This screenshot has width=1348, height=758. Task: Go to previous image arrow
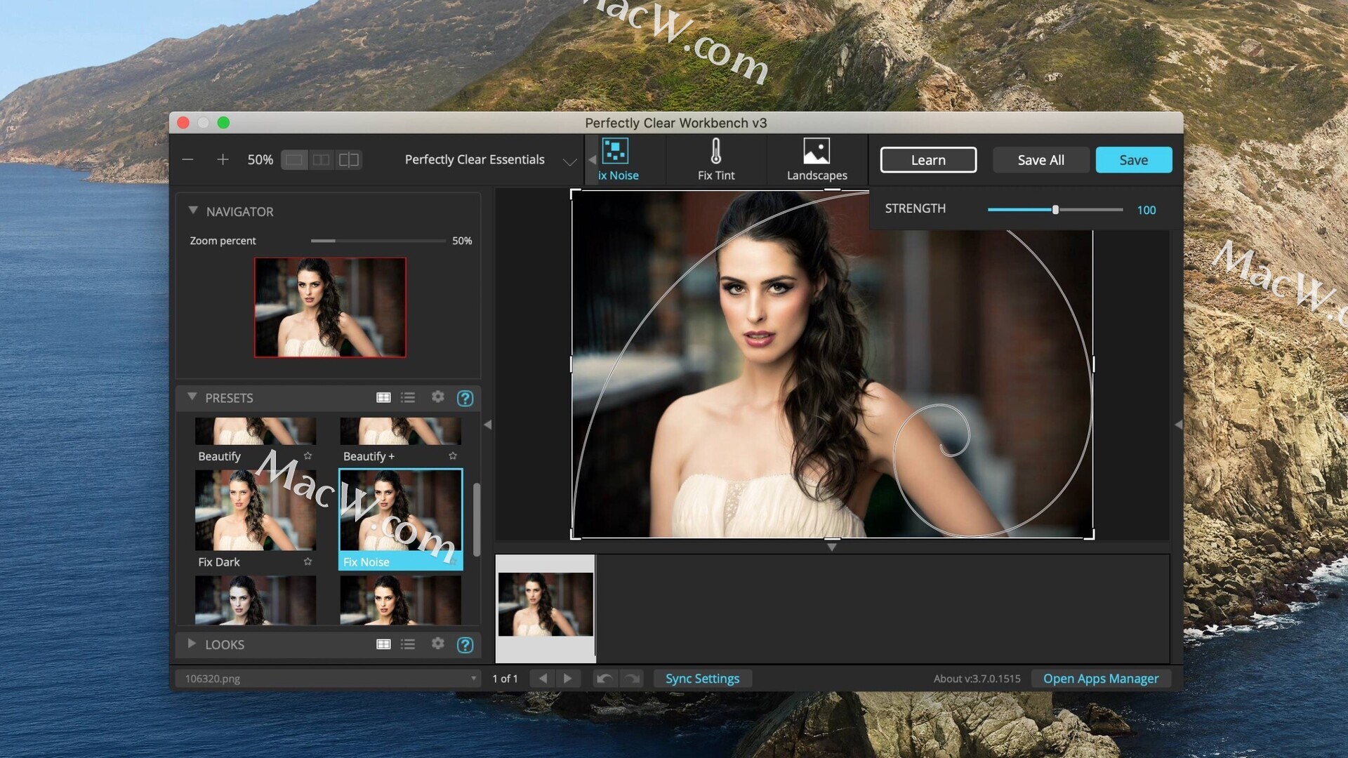543,679
